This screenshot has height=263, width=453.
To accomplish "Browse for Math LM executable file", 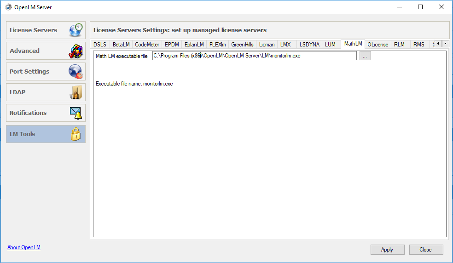I will pyautogui.click(x=365, y=56).
